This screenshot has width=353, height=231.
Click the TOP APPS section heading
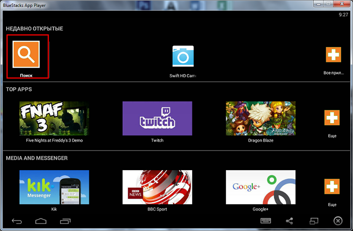coord(19,89)
